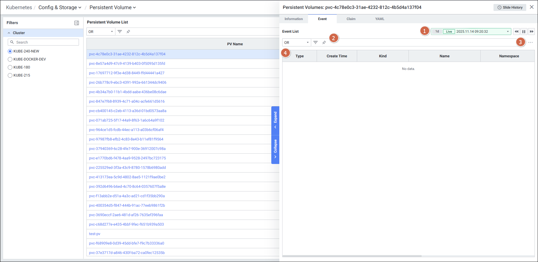
Task: Click the filter icon in Event List
Action: (316, 42)
